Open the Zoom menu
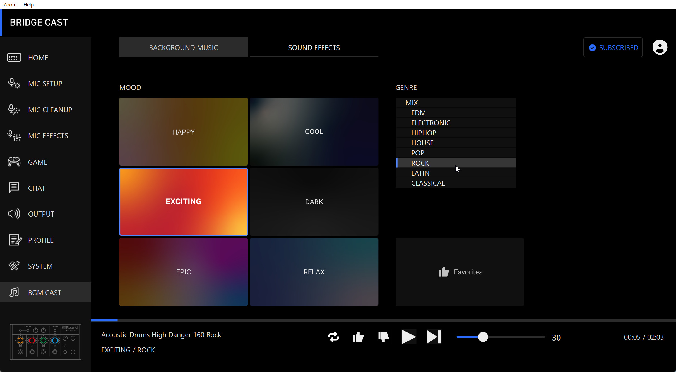This screenshot has height=372, width=676. pos(10,4)
